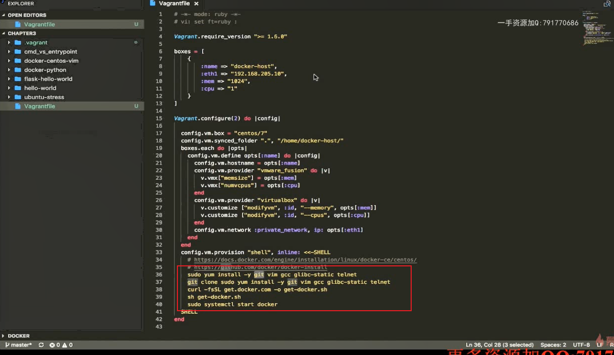Click the "centos/7" string on line 17
Screen dimensions: 614x355
coord(250,133)
